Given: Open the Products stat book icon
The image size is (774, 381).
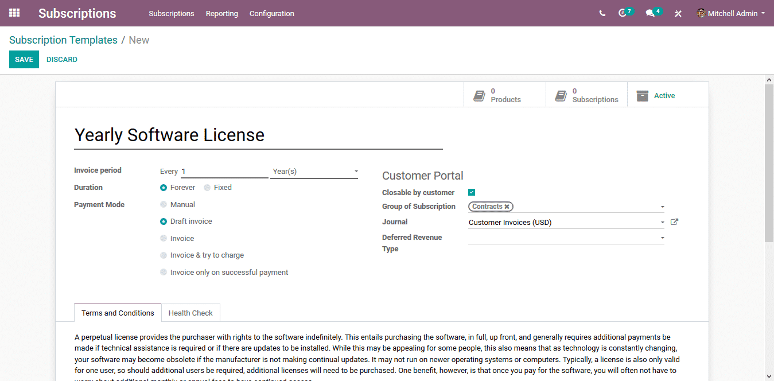Looking at the screenshot, I should click(x=479, y=96).
